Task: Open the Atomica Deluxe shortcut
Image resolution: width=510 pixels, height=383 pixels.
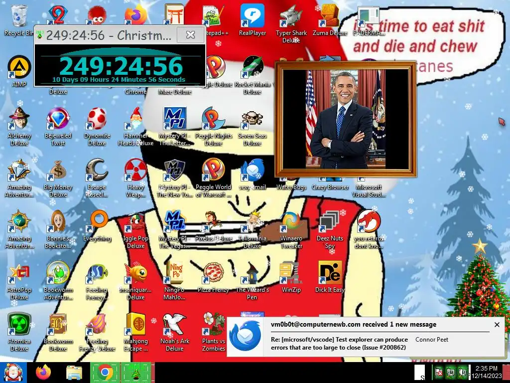Action: (19, 332)
